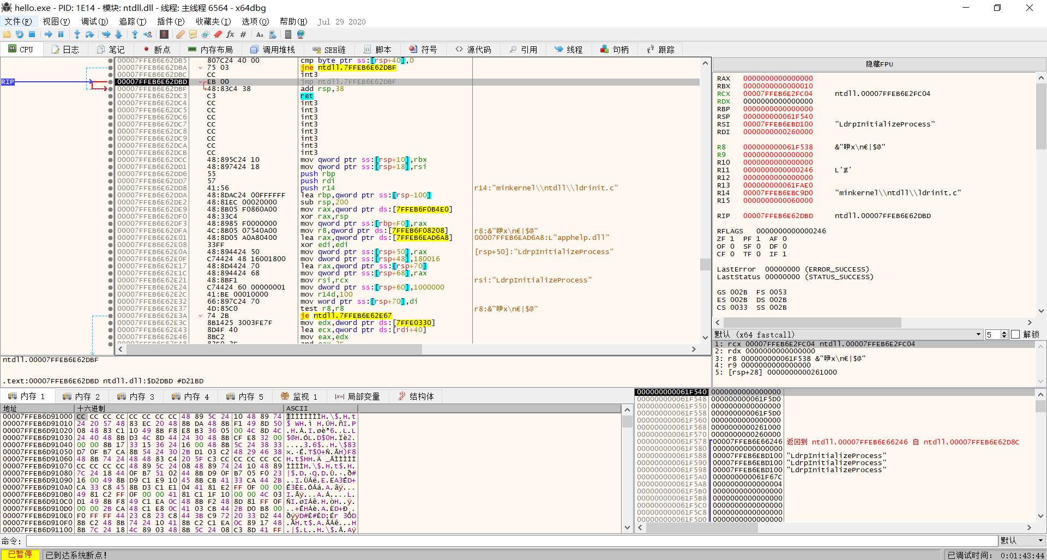Screen dimensions: 1047x560
Task: Click the restart debuggee icon
Action: (20, 34)
